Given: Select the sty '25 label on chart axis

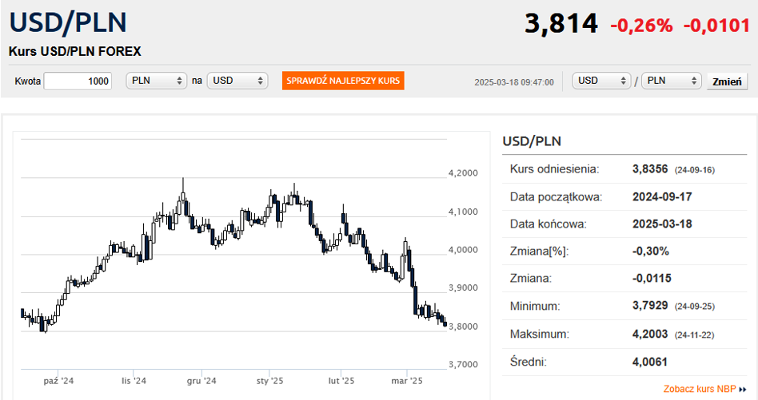Looking at the screenshot, I should pos(270,381).
